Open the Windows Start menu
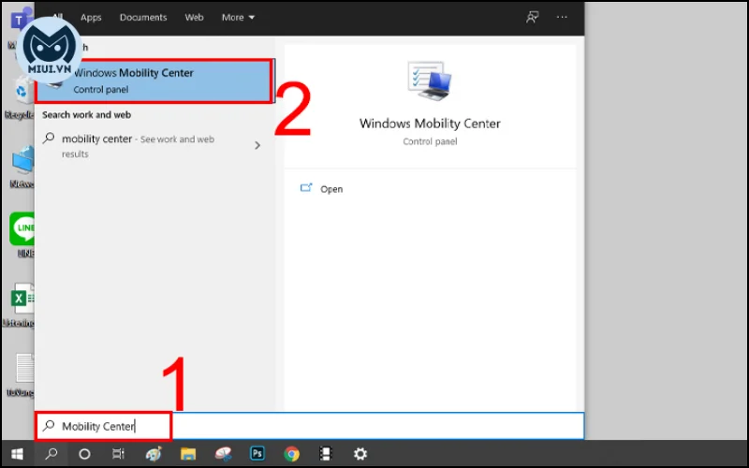This screenshot has width=749, height=468. click(17, 454)
